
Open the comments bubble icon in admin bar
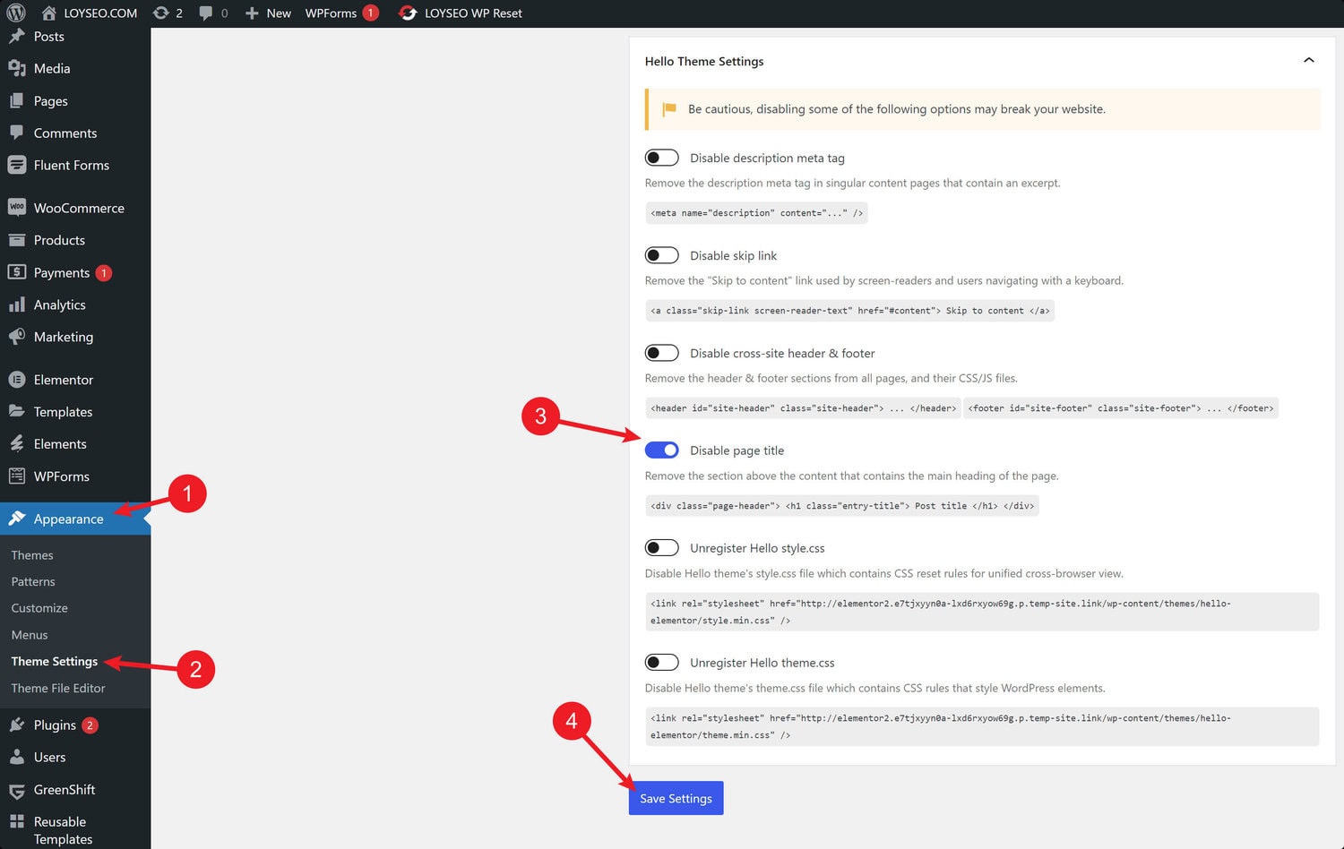click(x=205, y=13)
